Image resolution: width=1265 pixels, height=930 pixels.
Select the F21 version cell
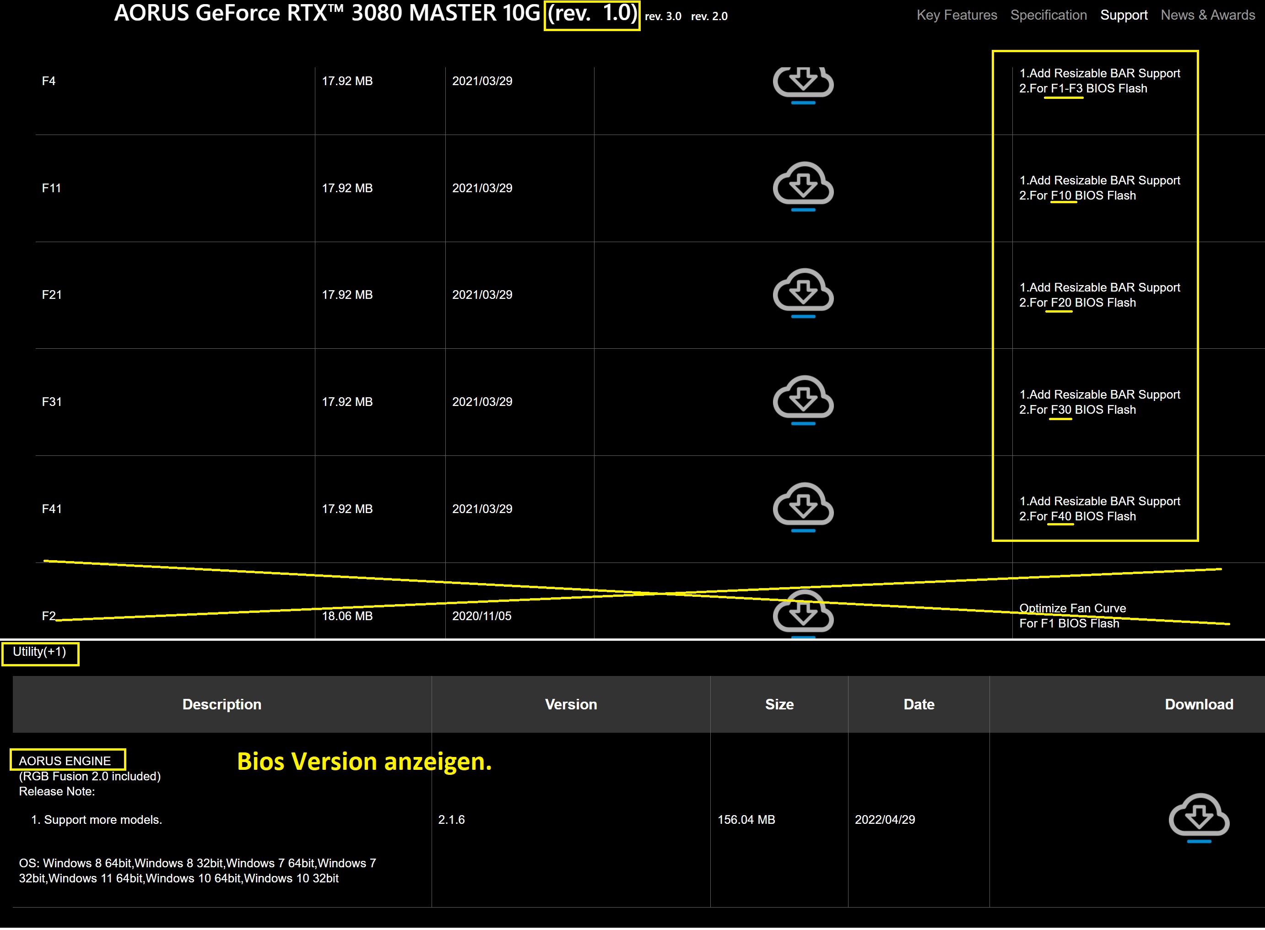51,295
